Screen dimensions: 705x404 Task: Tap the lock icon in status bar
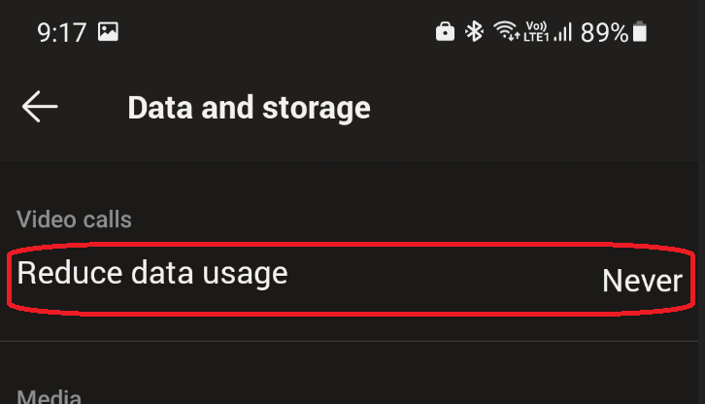445,32
